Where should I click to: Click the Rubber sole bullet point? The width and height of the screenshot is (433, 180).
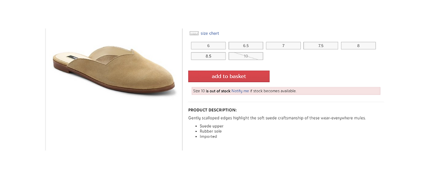[211, 131]
